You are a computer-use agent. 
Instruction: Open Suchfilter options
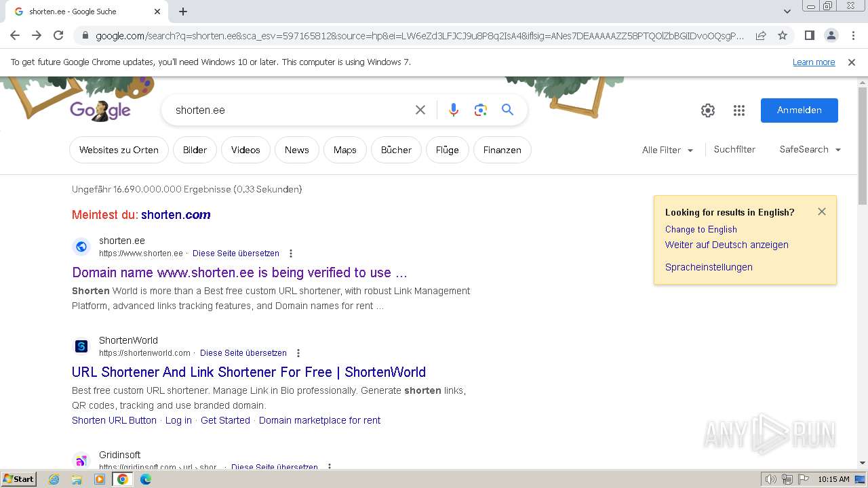click(734, 149)
